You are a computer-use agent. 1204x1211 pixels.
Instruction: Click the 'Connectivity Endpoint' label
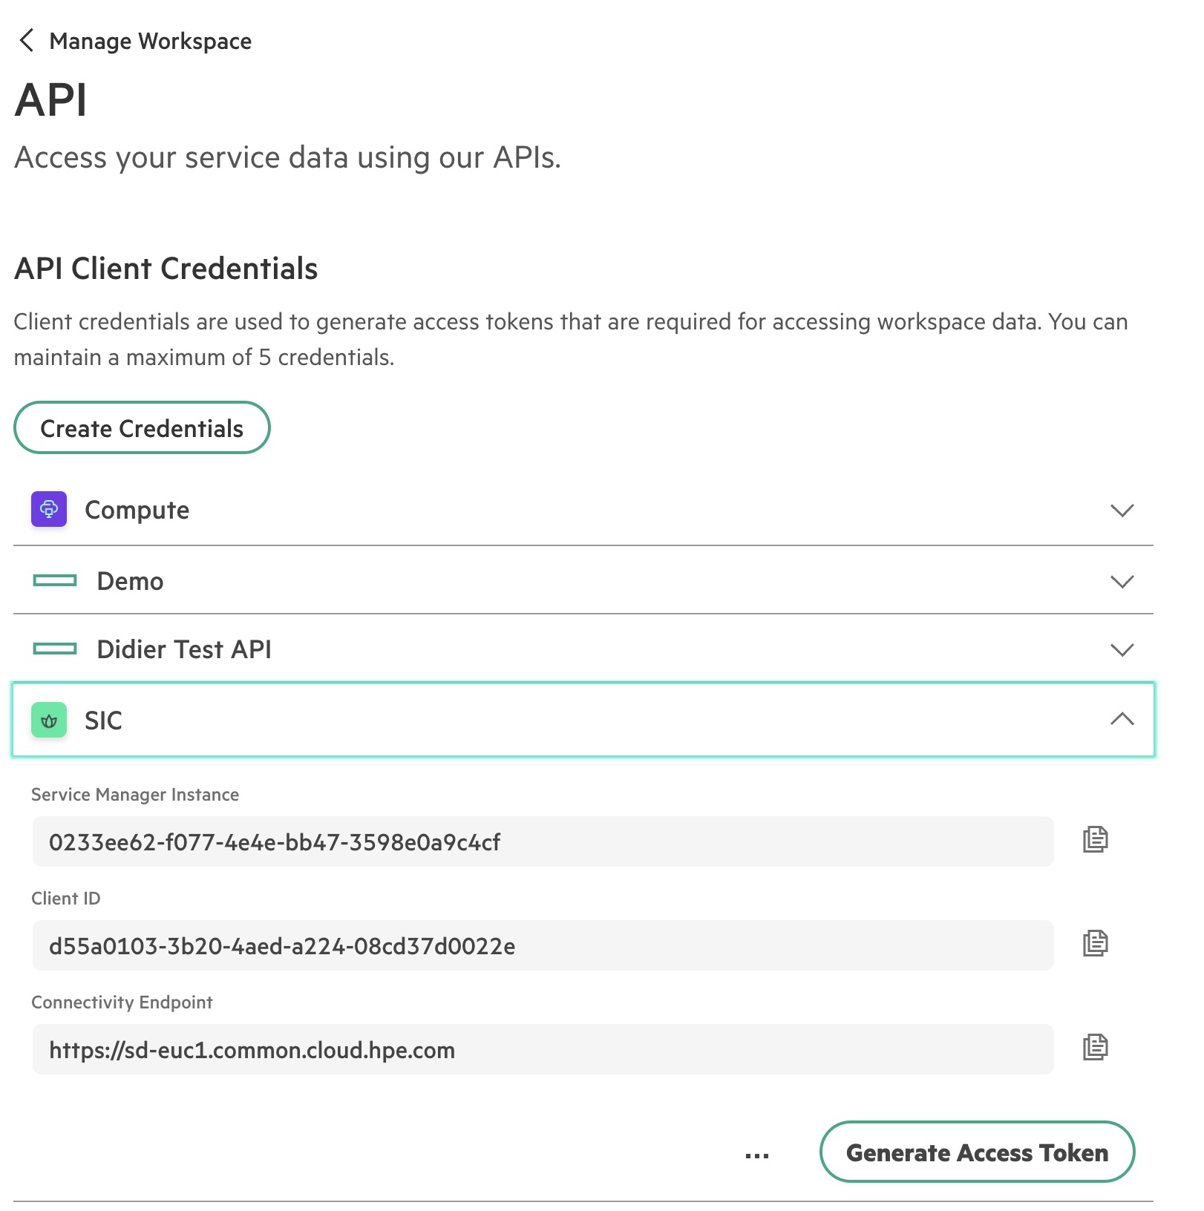coord(122,1002)
